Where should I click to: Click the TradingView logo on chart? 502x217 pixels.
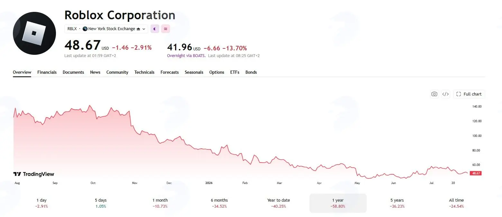pos(34,174)
